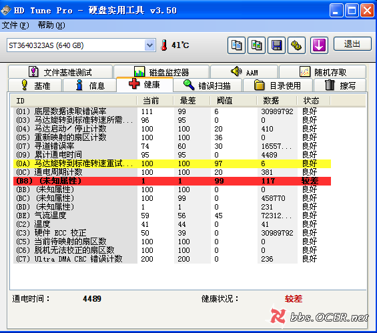Switch to the 磁盘监控器 tab
This screenshot has height=333, width=377.
(x=161, y=71)
